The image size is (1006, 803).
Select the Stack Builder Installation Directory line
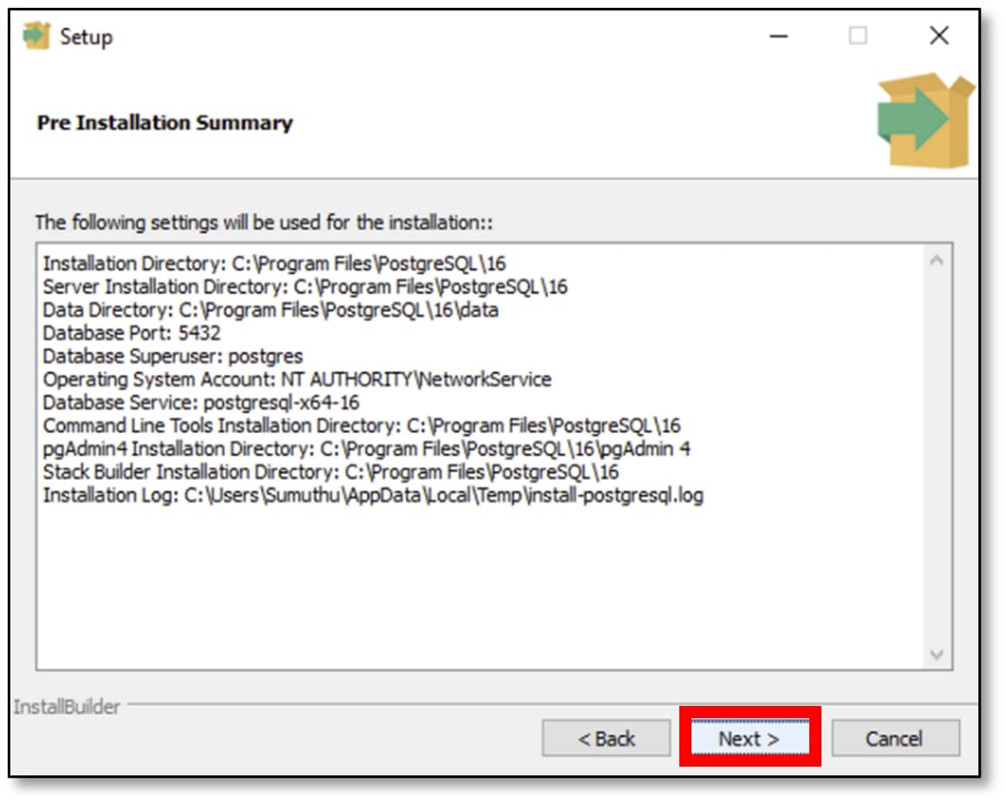tap(331, 471)
